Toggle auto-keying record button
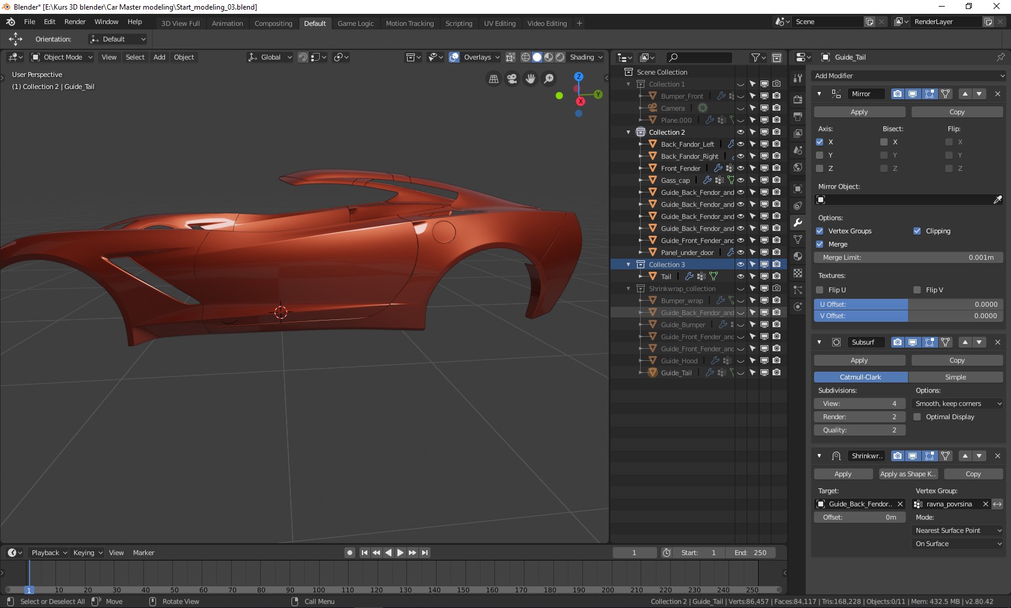 [350, 553]
